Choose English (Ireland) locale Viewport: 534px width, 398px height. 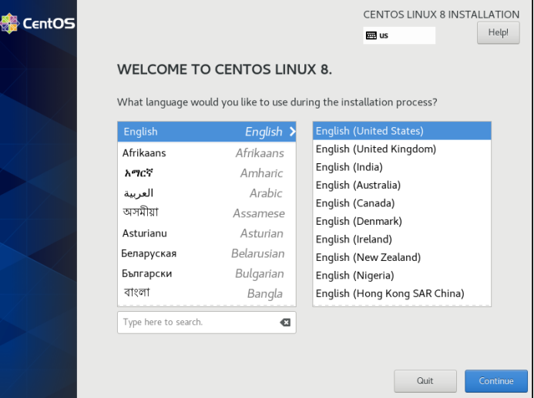tap(402, 239)
